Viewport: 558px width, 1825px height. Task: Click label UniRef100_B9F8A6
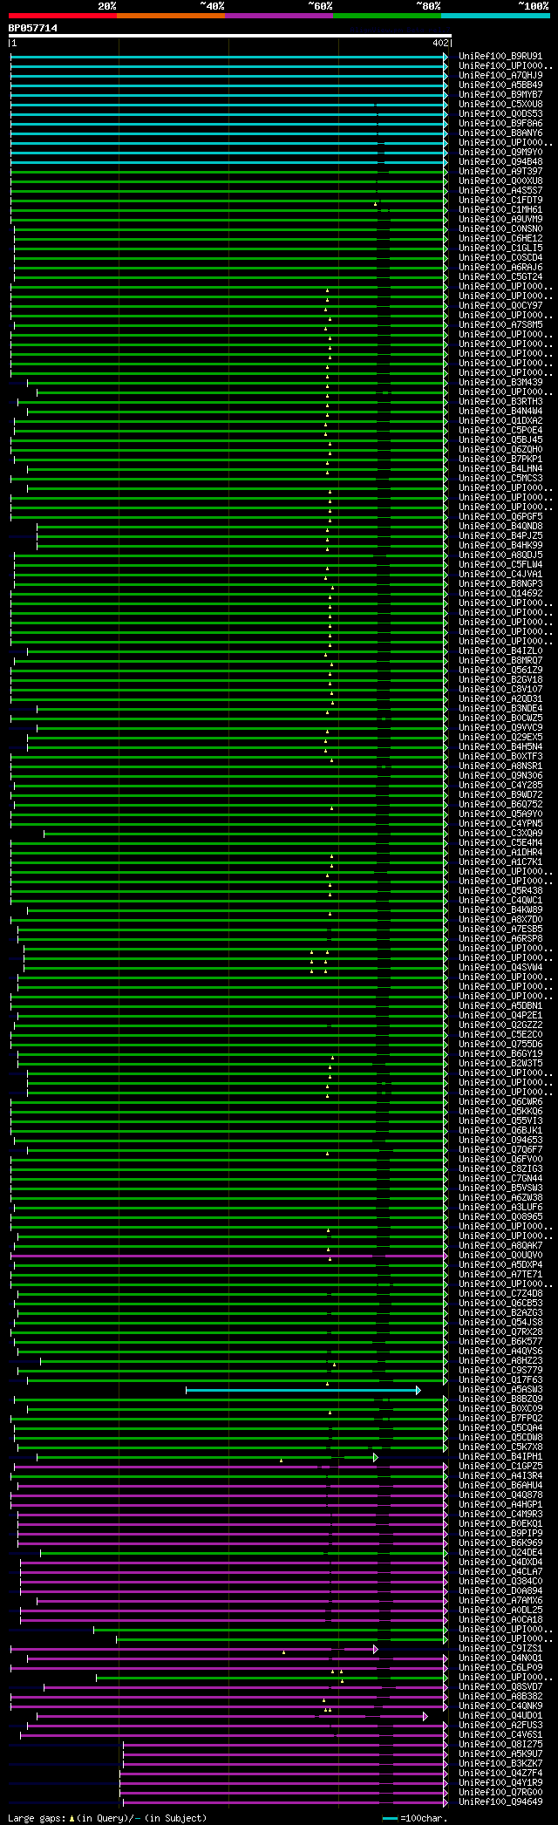pos(501,124)
